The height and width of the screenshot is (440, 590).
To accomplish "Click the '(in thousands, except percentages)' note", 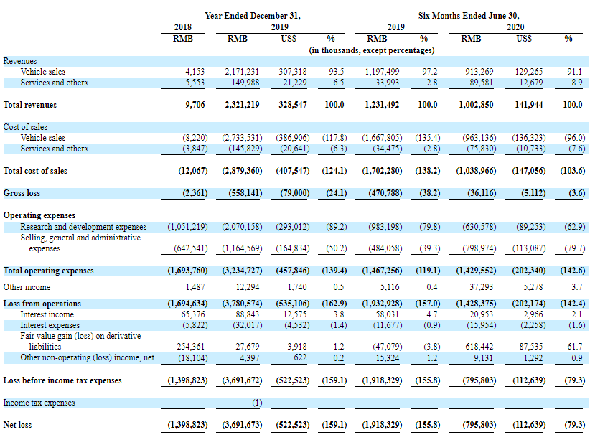I will coord(371,50).
